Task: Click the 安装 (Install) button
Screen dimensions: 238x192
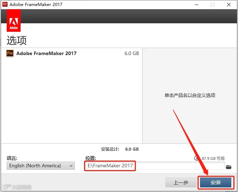Action: 216,182
